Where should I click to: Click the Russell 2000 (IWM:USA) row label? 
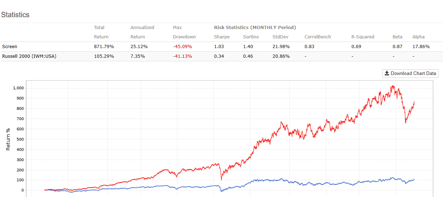[29, 56]
